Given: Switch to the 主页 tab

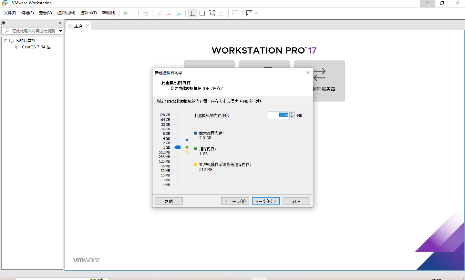Looking at the screenshot, I should (78, 26).
